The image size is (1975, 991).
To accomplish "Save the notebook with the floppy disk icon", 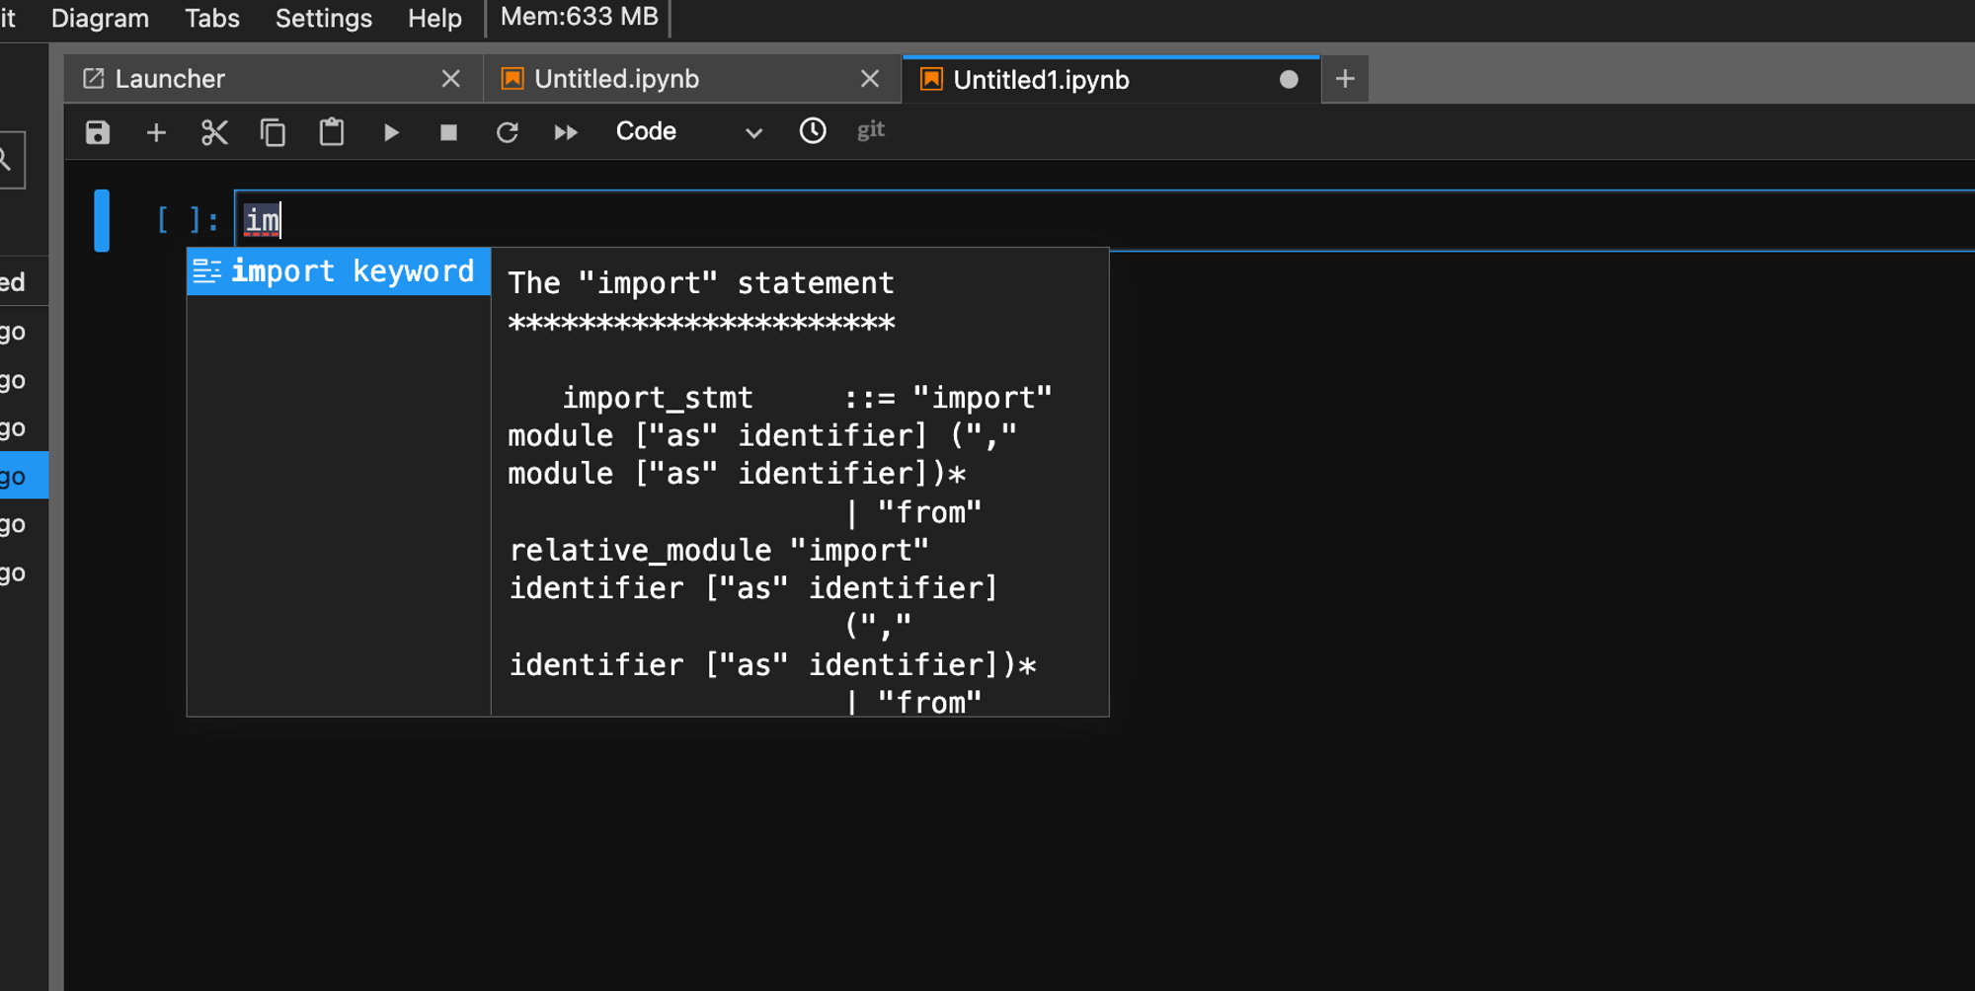I will 97,132.
